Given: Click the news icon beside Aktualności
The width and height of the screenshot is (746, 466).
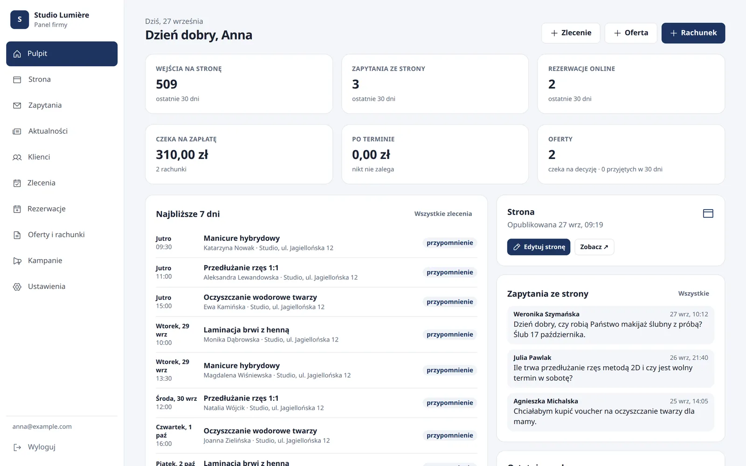Looking at the screenshot, I should 17,131.
